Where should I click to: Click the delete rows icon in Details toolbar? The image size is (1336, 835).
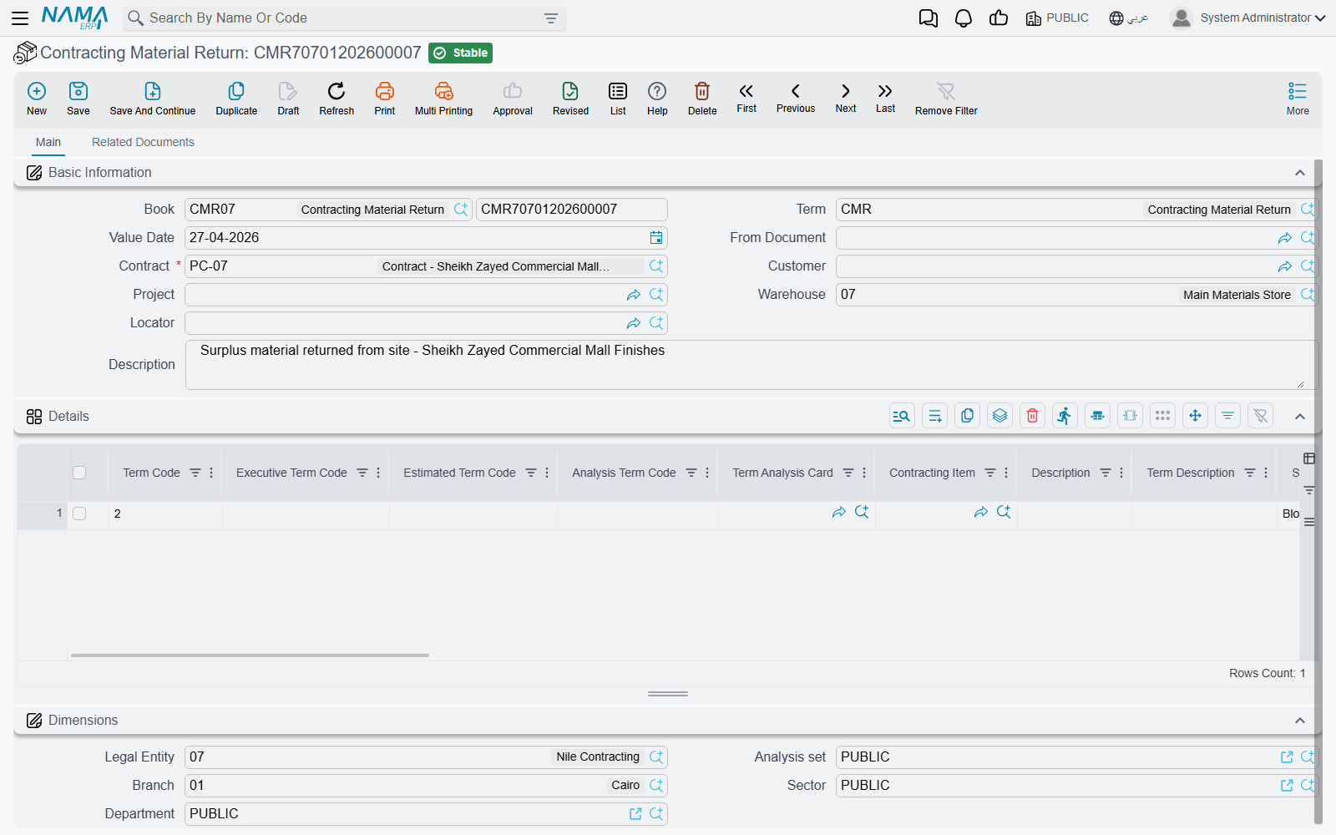1033,416
